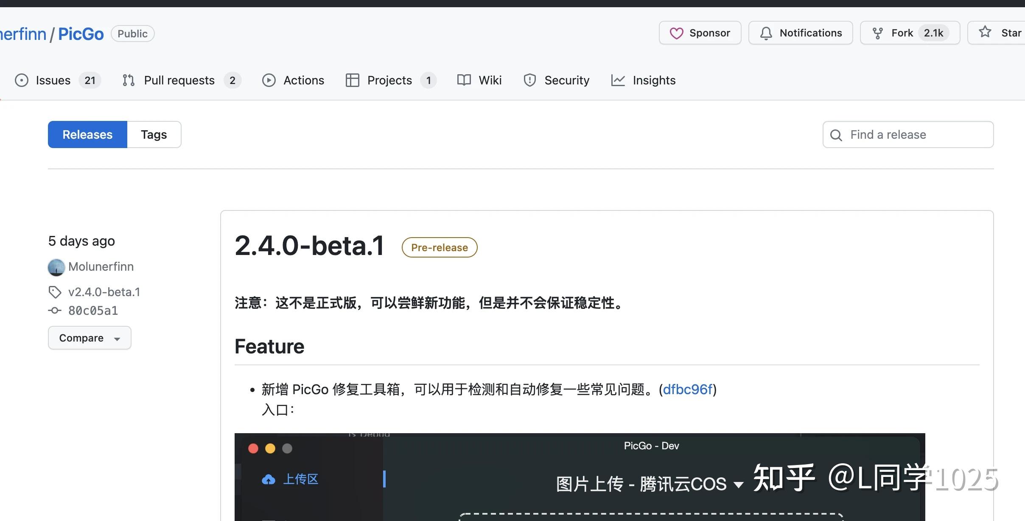Click the tag icon beside v2.4.0-beta.1
Viewport: 1025px width, 521px height.
click(55, 292)
